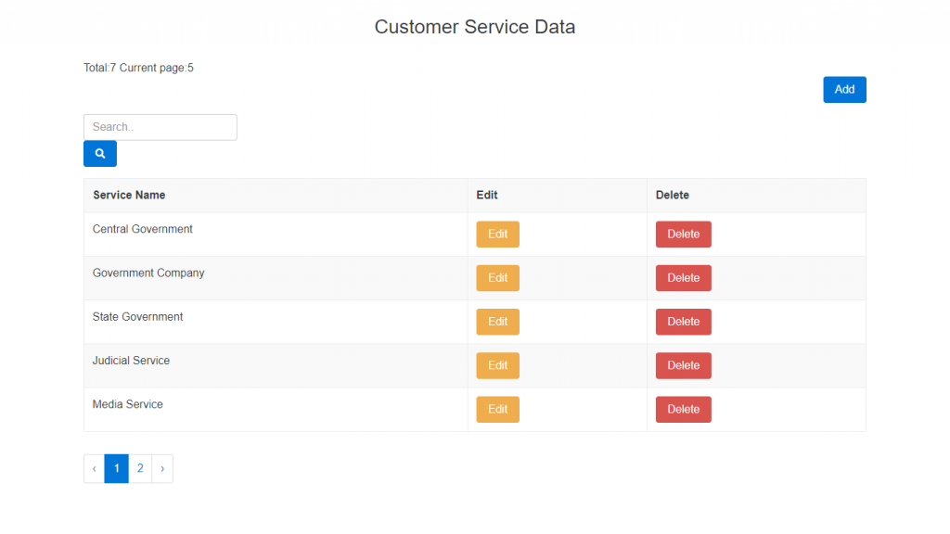Click the Add button

(x=844, y=90)
